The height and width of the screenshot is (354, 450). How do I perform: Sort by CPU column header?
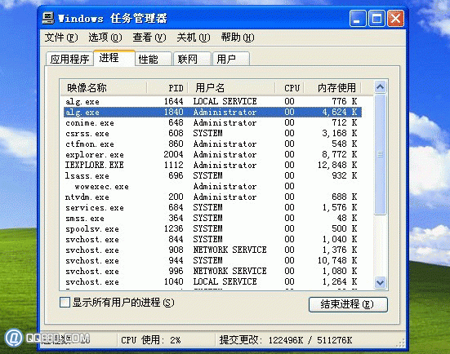[290, 87]
